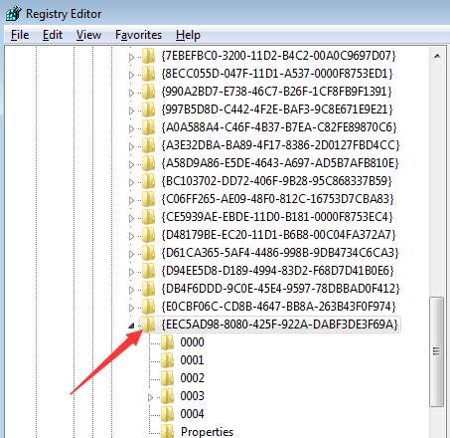Open the File menu
This screenshot has width=450, height=438.
point(20,35)
